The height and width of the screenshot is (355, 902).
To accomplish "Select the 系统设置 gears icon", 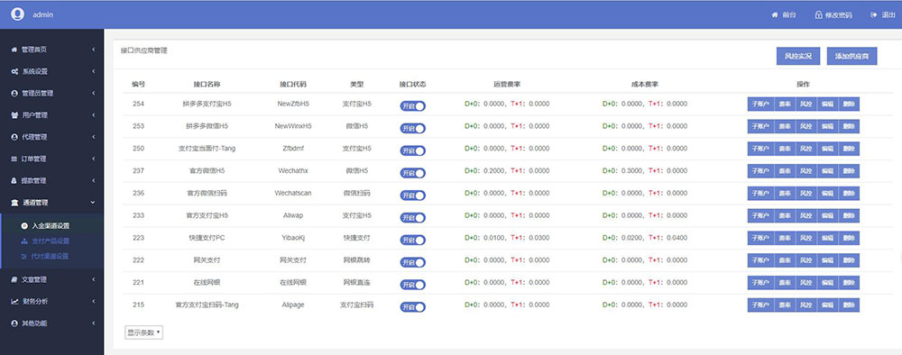I will (x=14, y=72).
